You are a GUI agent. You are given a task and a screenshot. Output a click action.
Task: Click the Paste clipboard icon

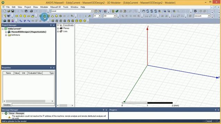click(x=26, y=11)
